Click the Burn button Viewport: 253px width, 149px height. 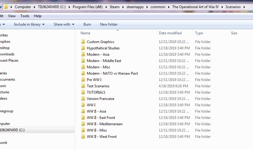(87, 24)
